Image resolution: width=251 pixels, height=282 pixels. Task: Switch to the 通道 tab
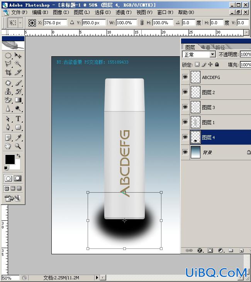tap(205, 47)
